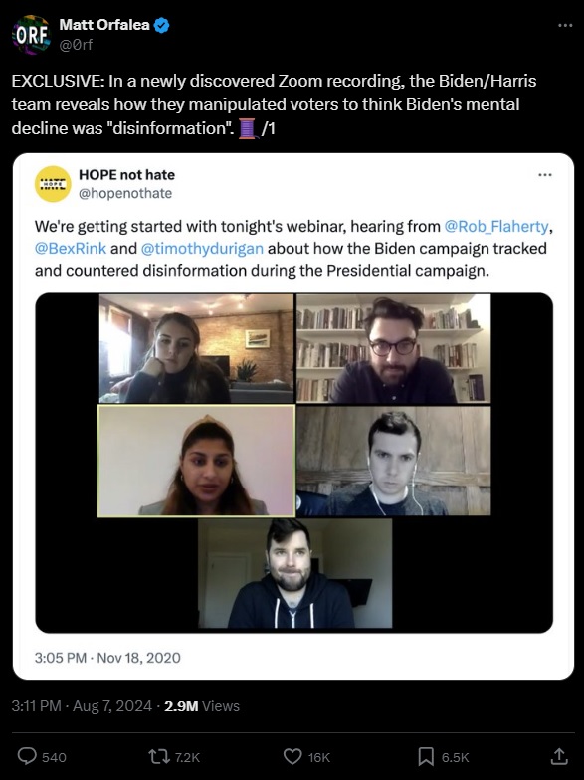The height and width of the screenshot is (780, 584).
Task: Repost this tweet using the retweet icon
Action: tap(159, 756)
